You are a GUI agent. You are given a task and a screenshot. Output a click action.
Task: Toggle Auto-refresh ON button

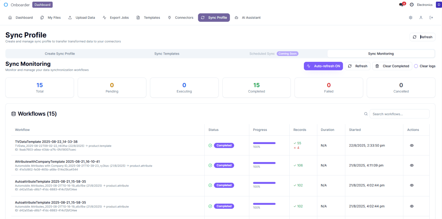323,66
